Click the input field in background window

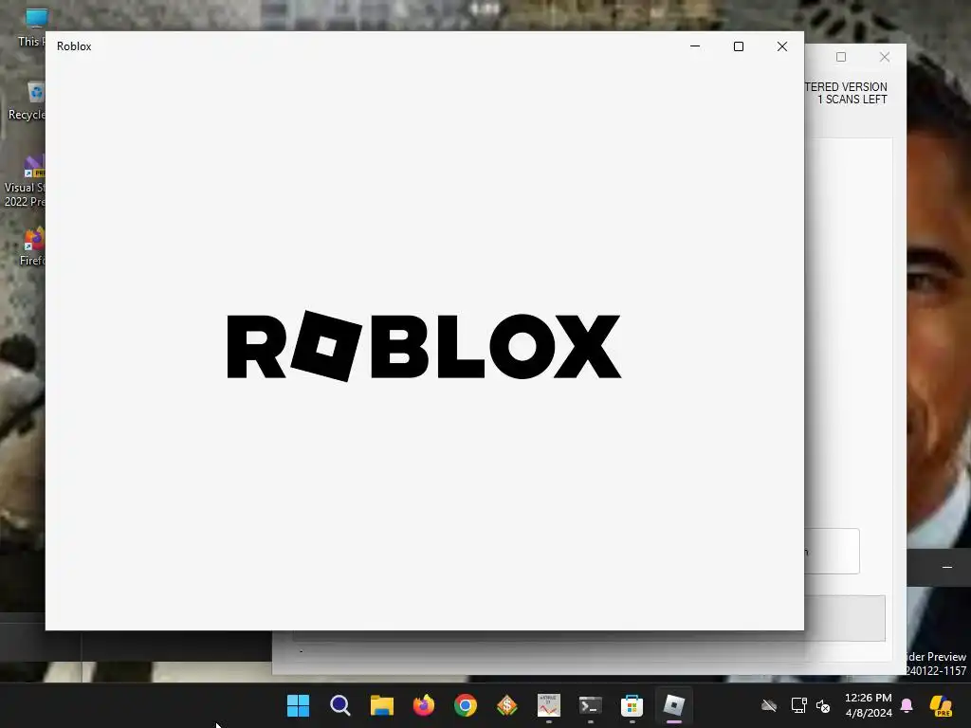coord(832,551)
